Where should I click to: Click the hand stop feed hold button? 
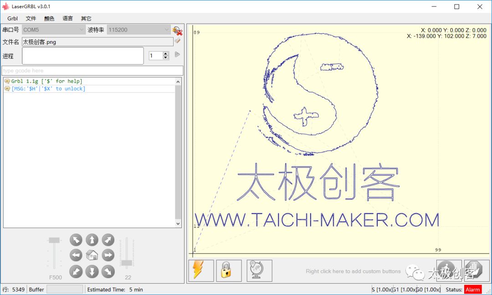[477, 270]
